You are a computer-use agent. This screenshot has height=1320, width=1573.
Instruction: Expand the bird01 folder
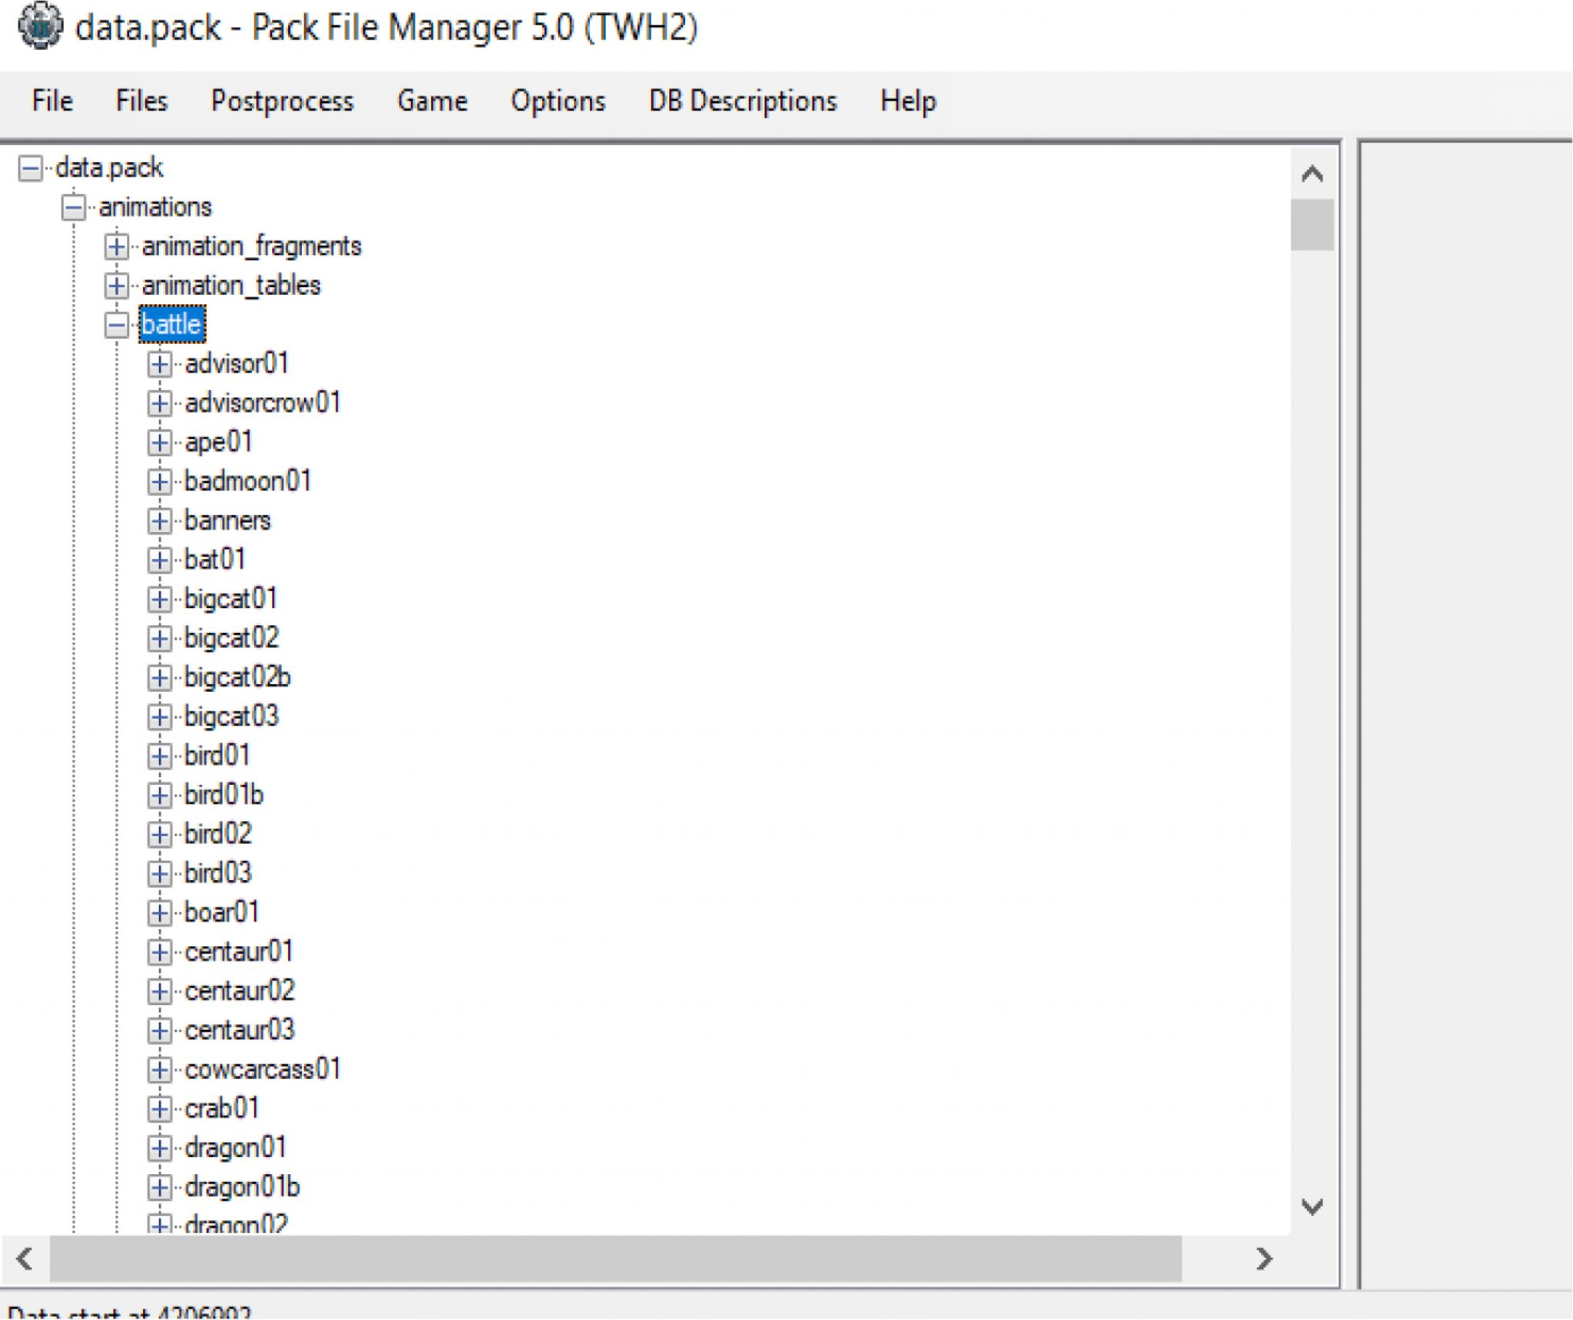159,756
